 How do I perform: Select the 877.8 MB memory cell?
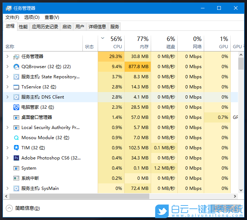[x=138, y=67]
